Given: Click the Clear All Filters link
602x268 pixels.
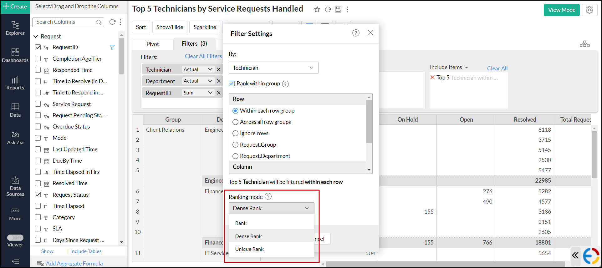Looking at the screenshot, I should 203,56.
